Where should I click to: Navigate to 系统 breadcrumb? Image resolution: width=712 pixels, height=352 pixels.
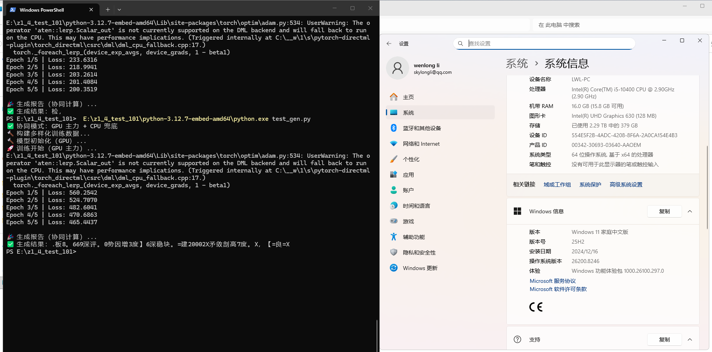coord(517,63)
